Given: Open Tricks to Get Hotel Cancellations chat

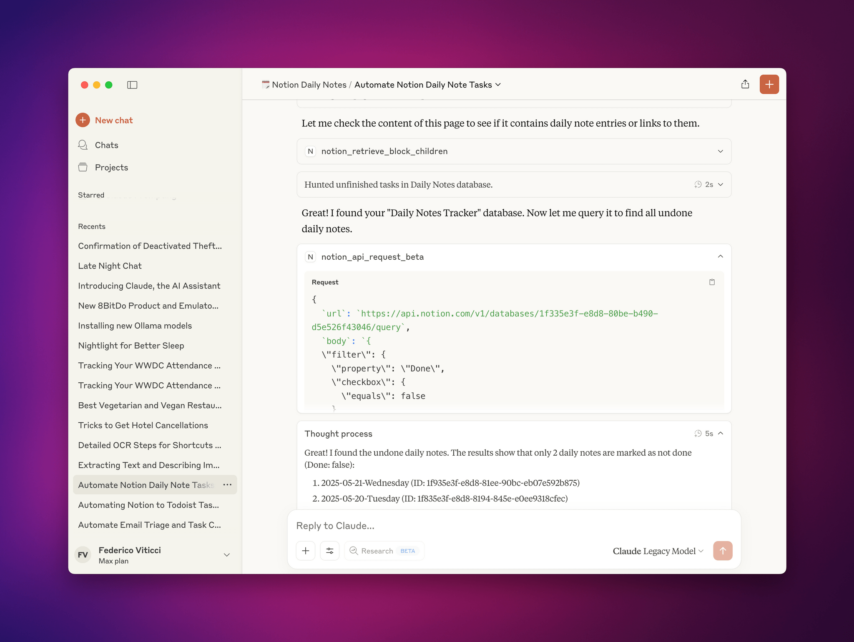Looking at the screenshot, I should (143, 426).
